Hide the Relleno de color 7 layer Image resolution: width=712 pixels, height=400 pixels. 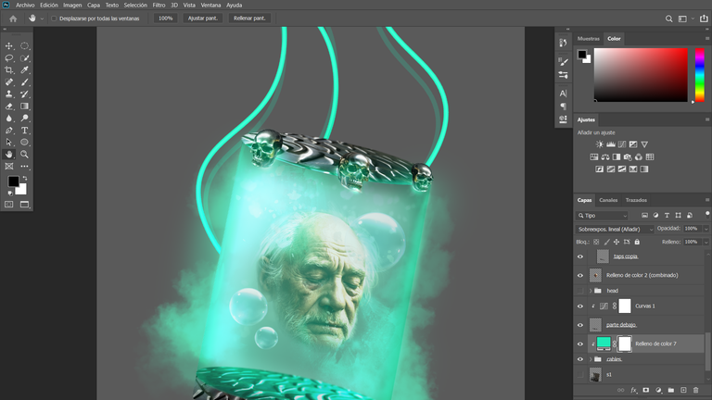(580, 344)
